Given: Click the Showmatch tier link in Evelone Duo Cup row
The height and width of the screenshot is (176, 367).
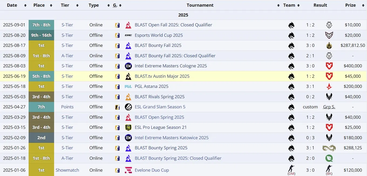Looking at the screenshot, I should click(x=67, y=170).
